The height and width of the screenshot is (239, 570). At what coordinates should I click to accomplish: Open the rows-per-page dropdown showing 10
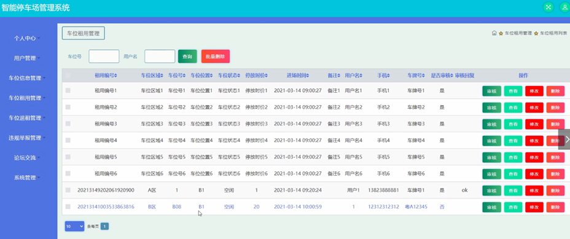pyautogui.click(x=74, y=226)
